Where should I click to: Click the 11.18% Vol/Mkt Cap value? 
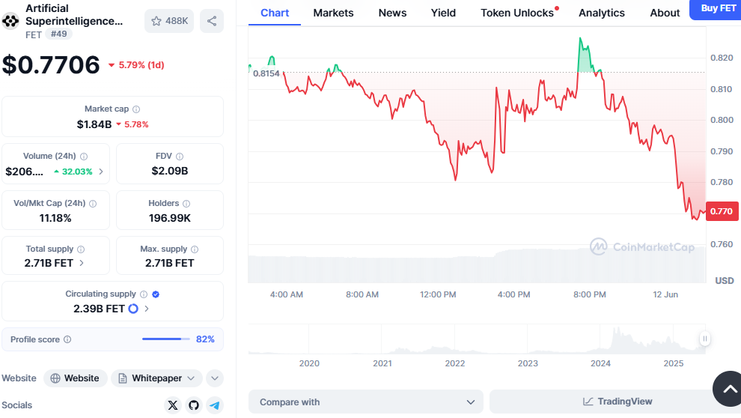(55, 218)
